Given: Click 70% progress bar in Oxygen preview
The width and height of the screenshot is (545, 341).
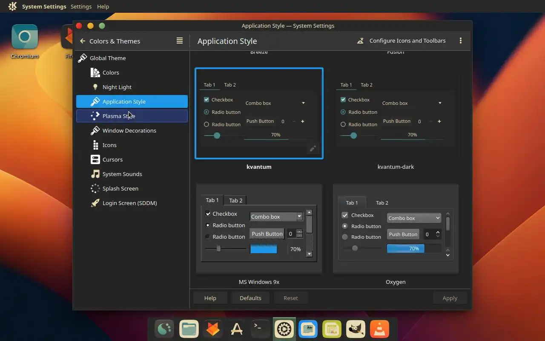Looking at the screenshot, I should click(x=414, y=249).
